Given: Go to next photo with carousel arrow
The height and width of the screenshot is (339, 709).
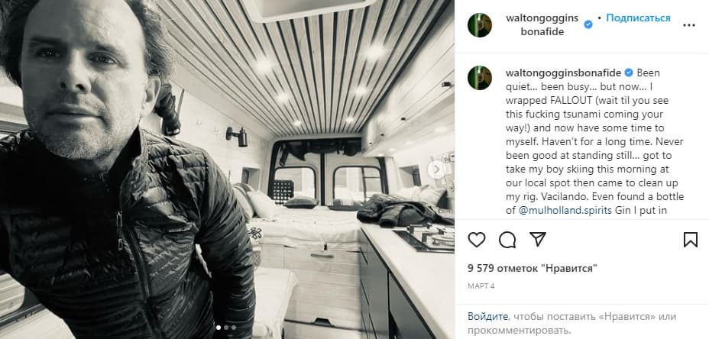Looking at the screenshot, I should (437, 169).
